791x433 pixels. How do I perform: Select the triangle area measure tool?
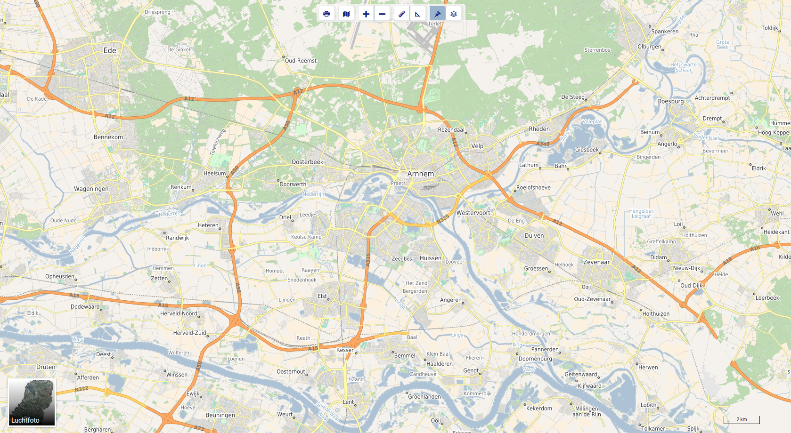pos(418,14)
